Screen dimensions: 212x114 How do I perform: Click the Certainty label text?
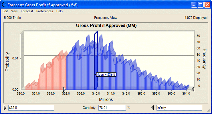(90, 108)
